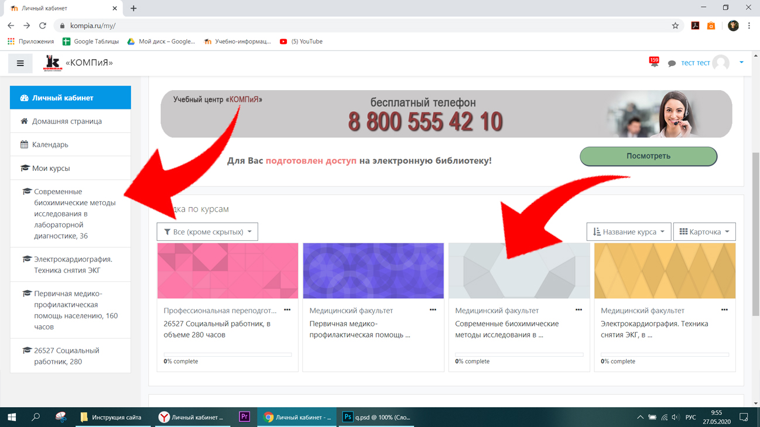Click progress bar of Электрокардиография card
The width and height of the screenshot is (760, 427).
(x=665, y=354)
